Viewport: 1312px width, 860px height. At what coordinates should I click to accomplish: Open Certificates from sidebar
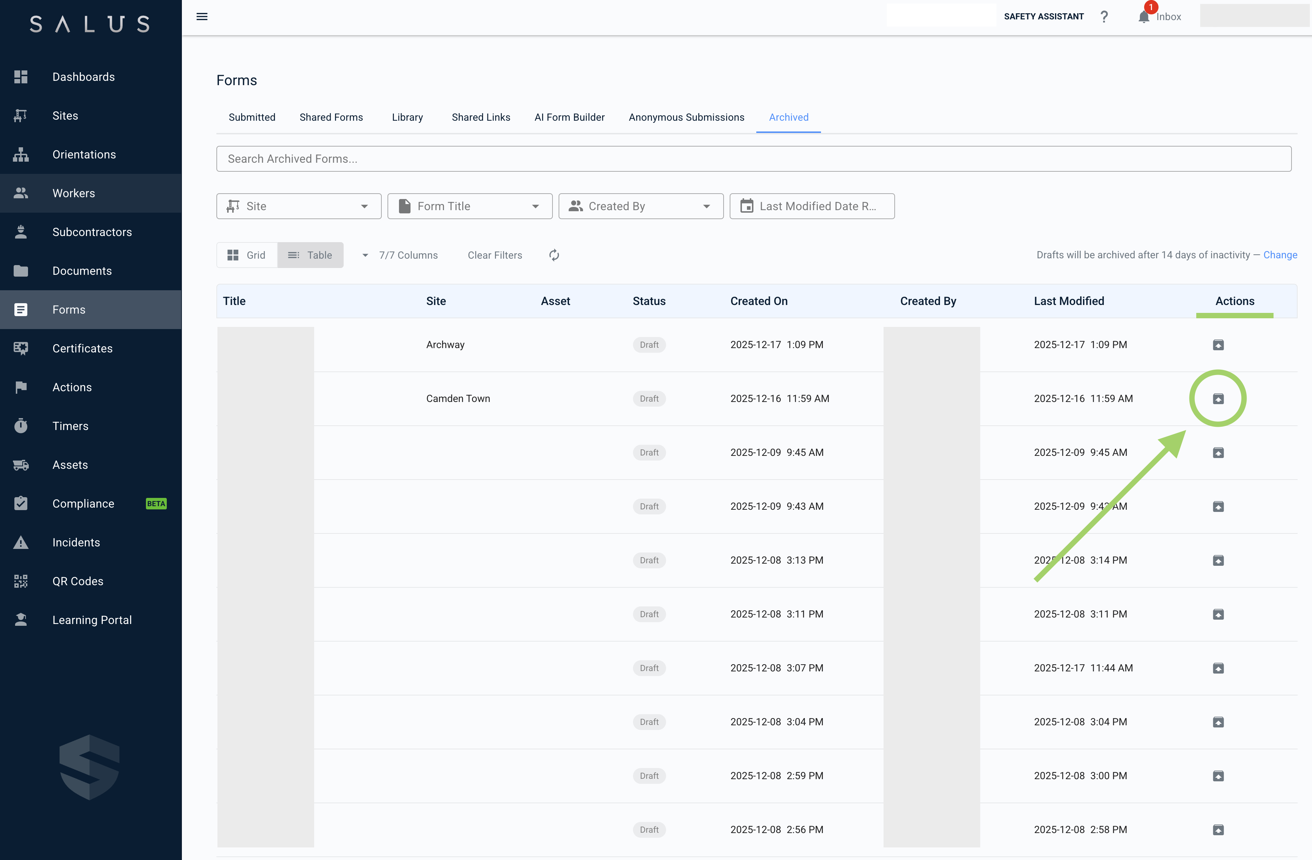click(x=82, y=348)
